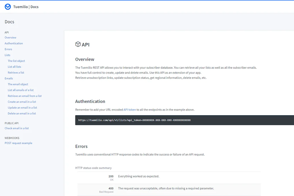Viewport: 294px width, 196px height.
Task: Click the Tuemilio checkmark logo icon
Action: [x=8, y=7]
